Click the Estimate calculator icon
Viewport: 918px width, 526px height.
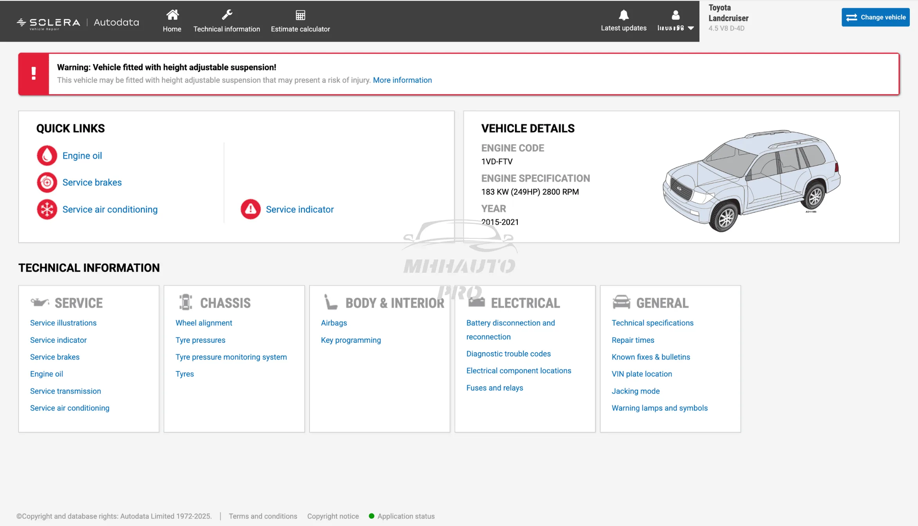[x=300, y=15]
